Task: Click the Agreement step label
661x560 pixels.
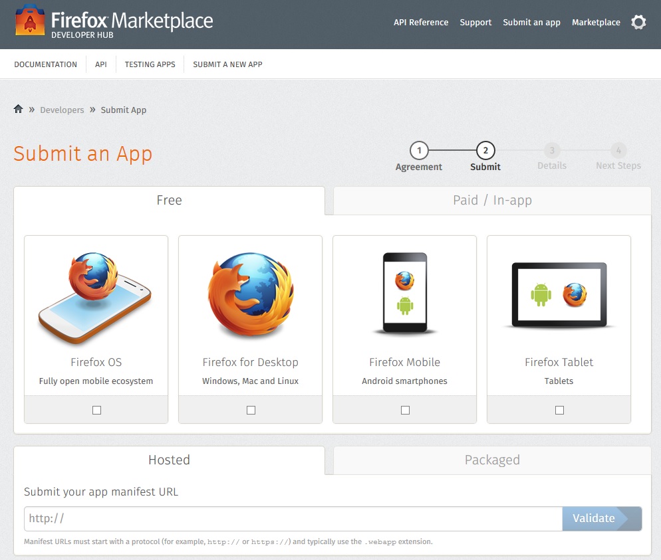Action: point(418,167)
